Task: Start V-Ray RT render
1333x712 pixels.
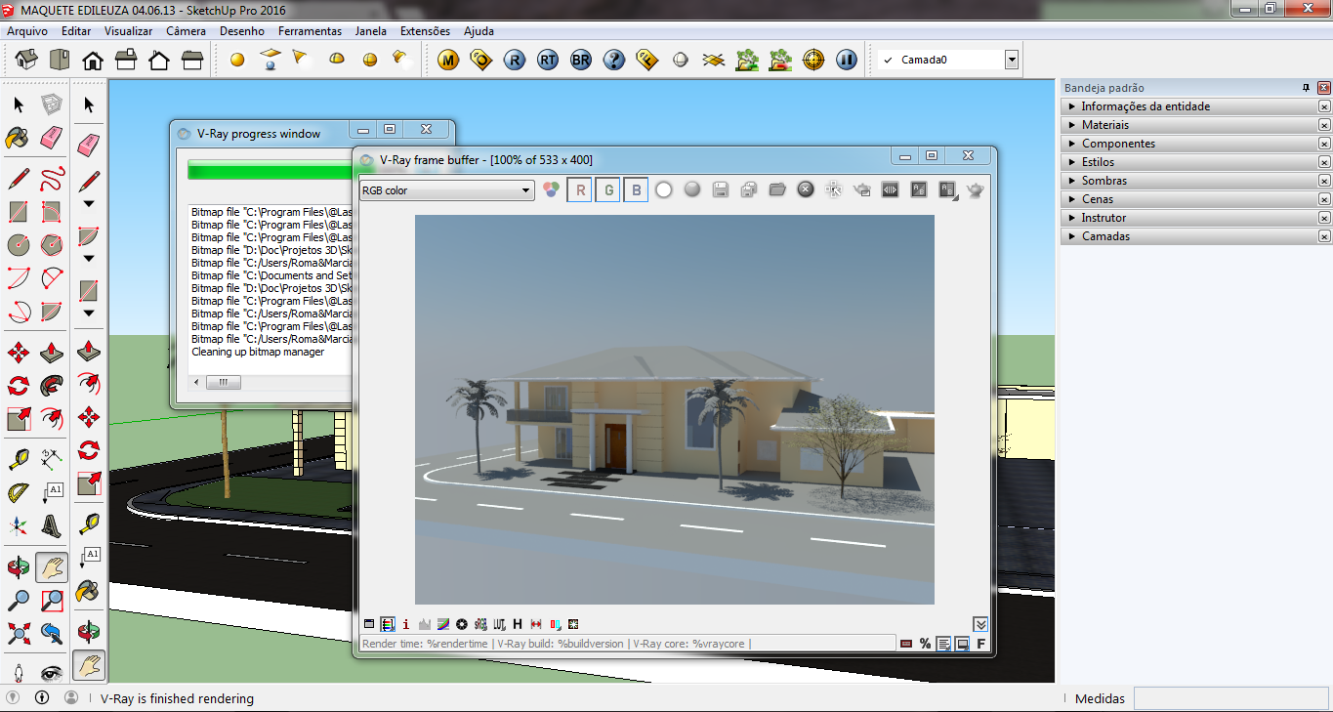Action: (548, 60)
